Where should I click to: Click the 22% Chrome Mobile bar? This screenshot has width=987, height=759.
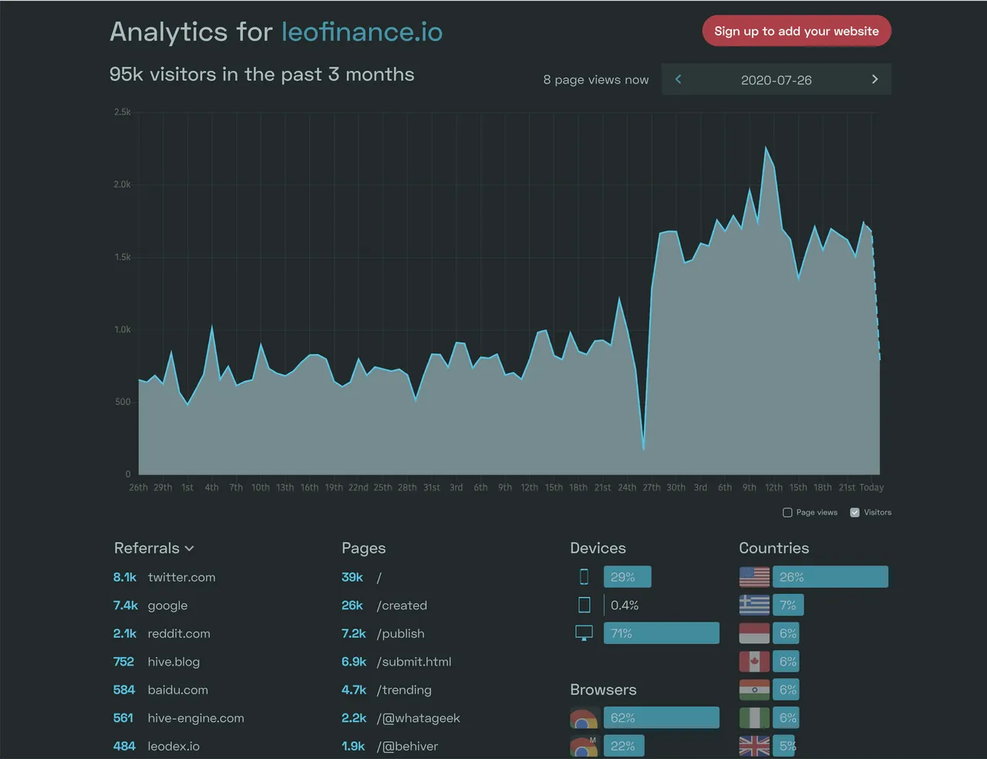[x=624, y=746]
